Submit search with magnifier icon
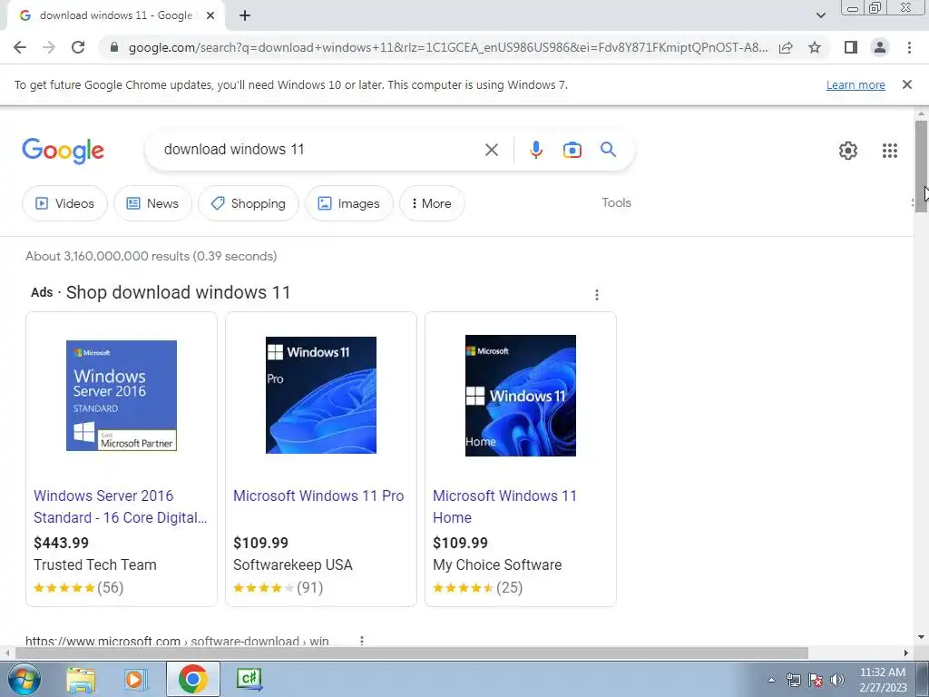The image size is (929, 697). [608, 150]
